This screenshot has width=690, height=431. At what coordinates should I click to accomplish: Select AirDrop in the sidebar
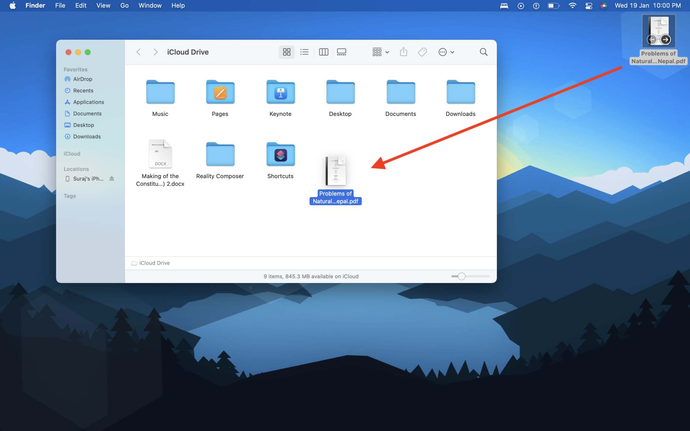point(83,79)
